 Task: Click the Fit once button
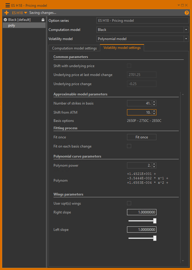142,137
